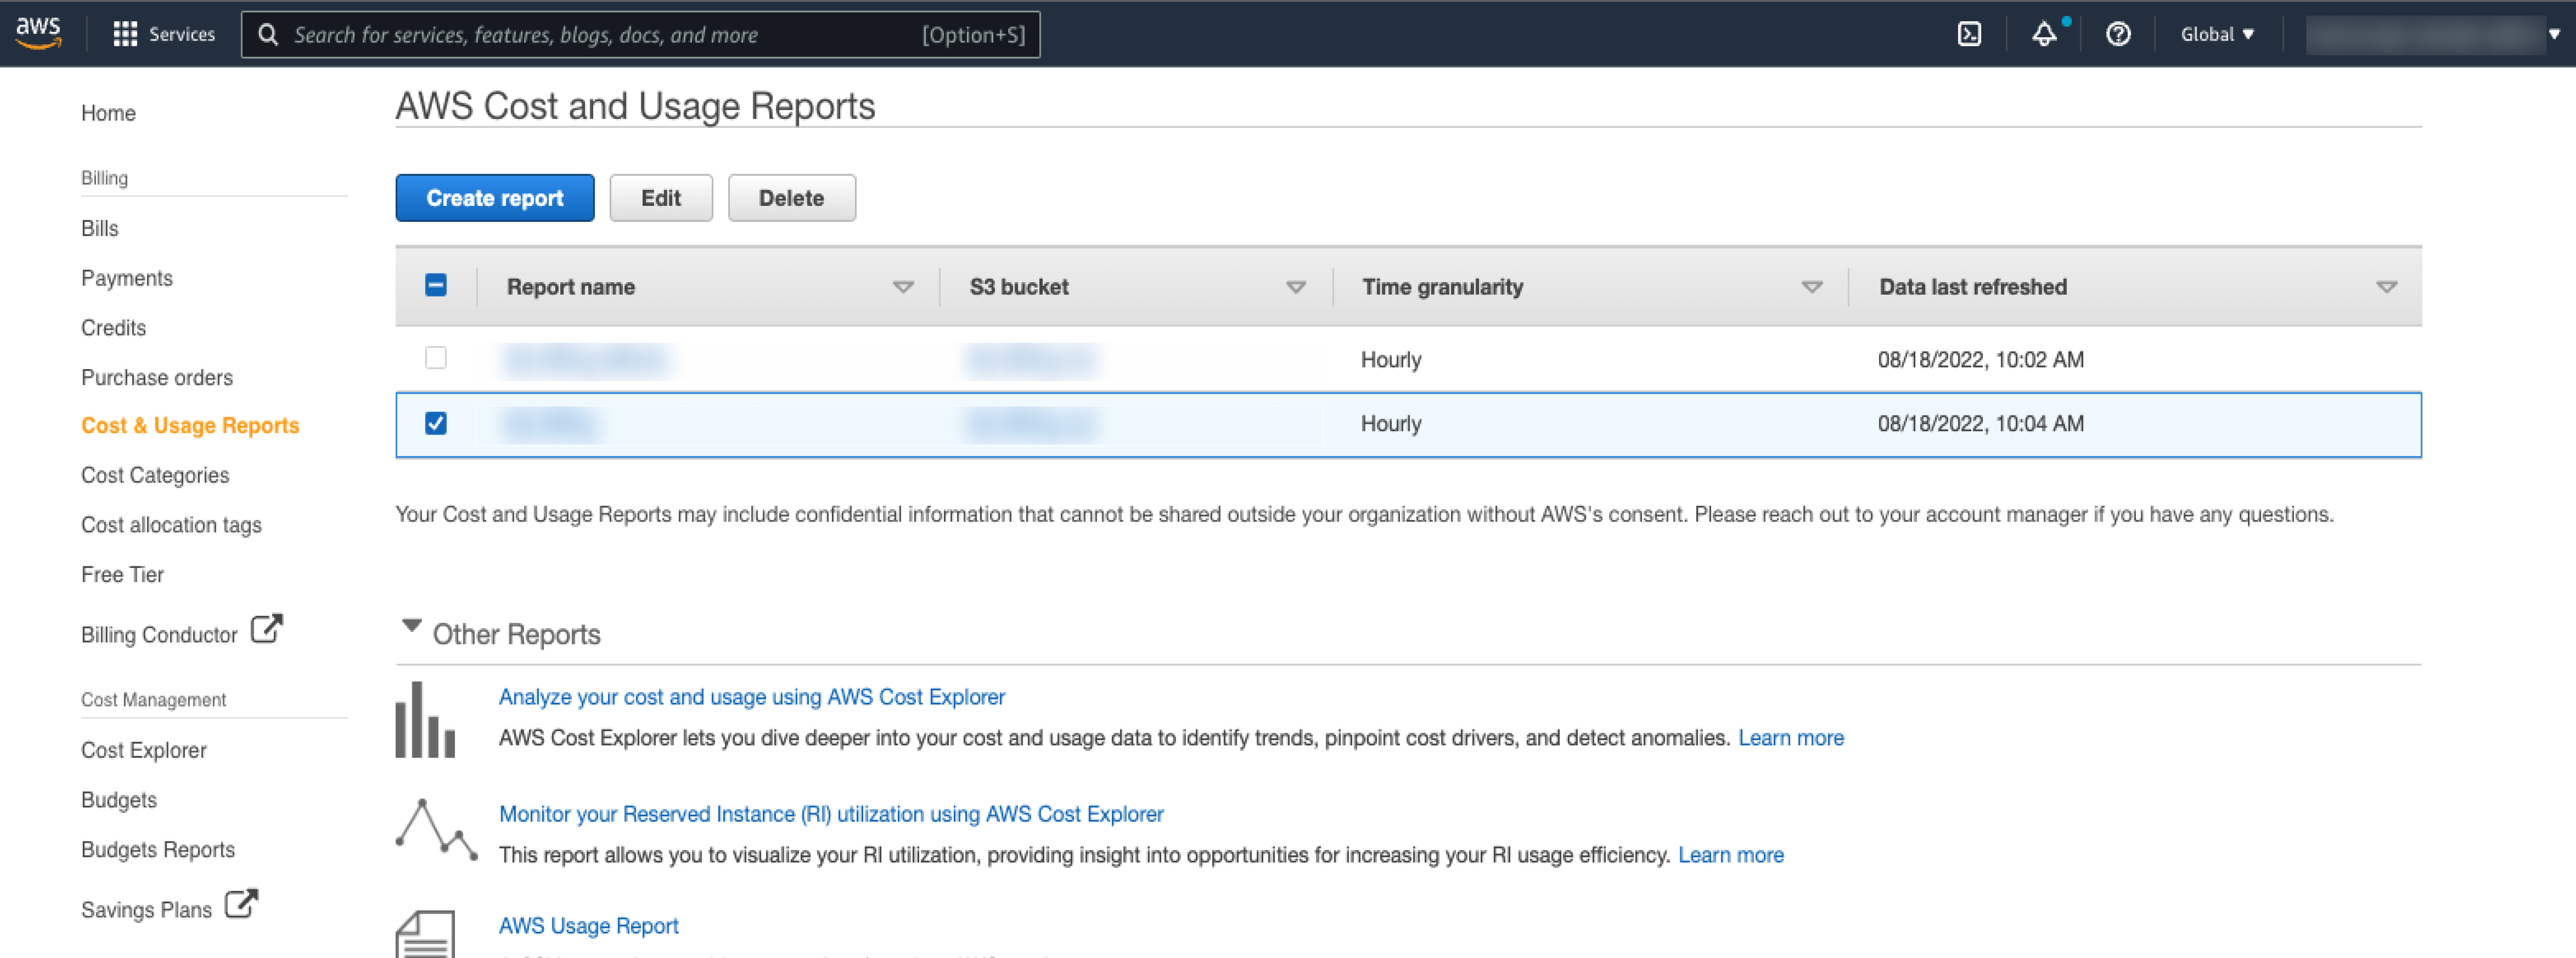Open the AWS Usage Report link
Screen dimensions: 2576x958
click(588, 926)
